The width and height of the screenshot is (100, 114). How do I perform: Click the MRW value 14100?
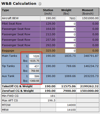(71, 110)
